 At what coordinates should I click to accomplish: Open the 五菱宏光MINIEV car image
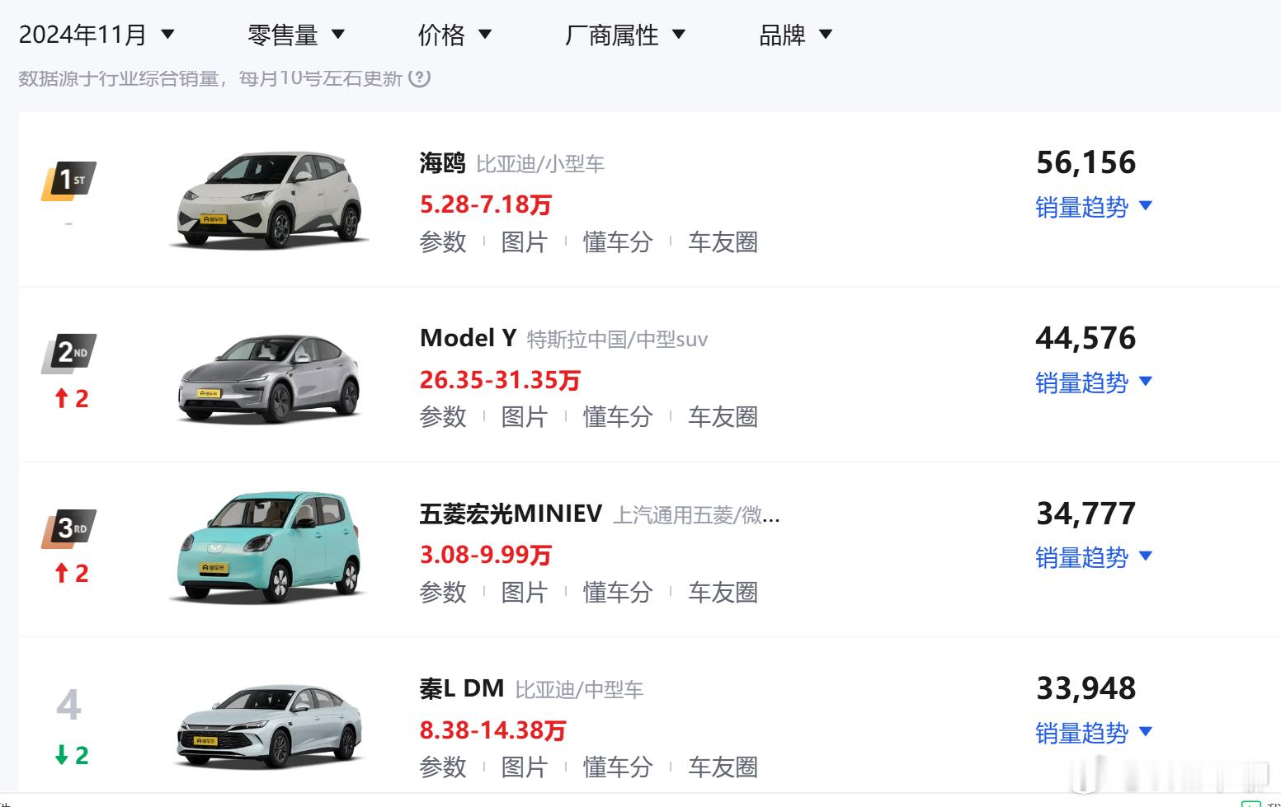(270, 547)
